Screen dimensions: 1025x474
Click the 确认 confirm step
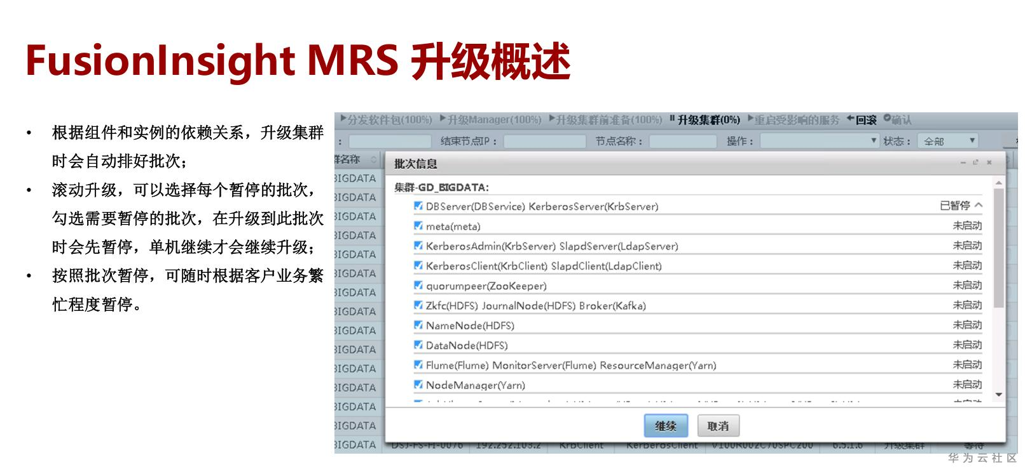click(898, 119)
